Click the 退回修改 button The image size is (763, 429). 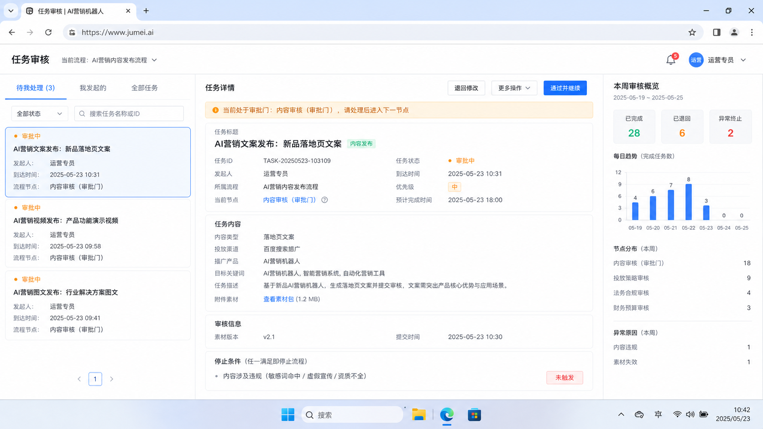466,88
